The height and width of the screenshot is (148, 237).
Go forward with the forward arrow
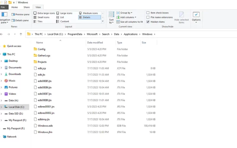coord(9,34)
